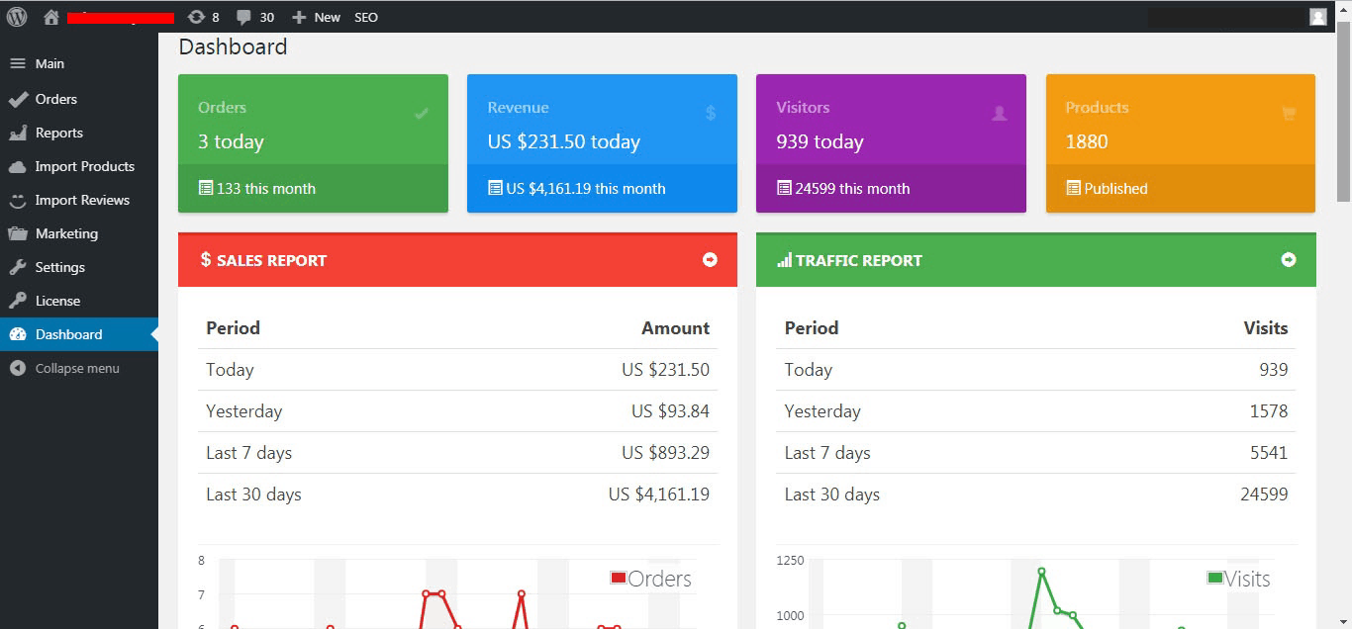Open Sales Report arrow circle icon

point(710,259)
